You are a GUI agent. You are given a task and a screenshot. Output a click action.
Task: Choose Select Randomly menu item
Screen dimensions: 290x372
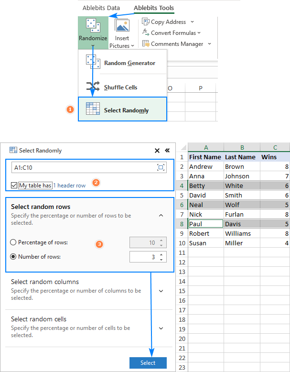(122, 109)
